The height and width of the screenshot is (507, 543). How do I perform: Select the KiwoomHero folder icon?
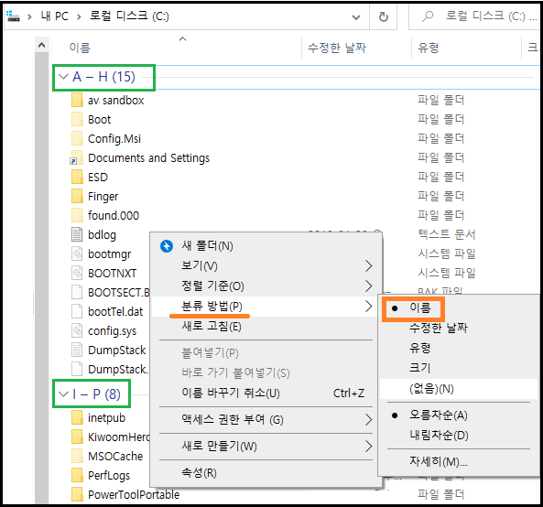click(77, 437)
